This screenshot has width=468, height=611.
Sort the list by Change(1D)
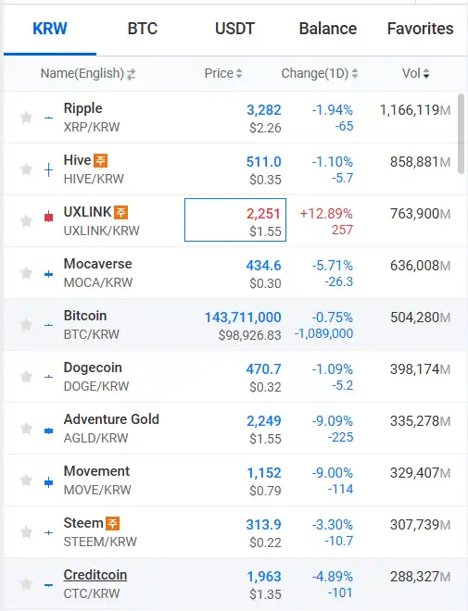point(320,73)
